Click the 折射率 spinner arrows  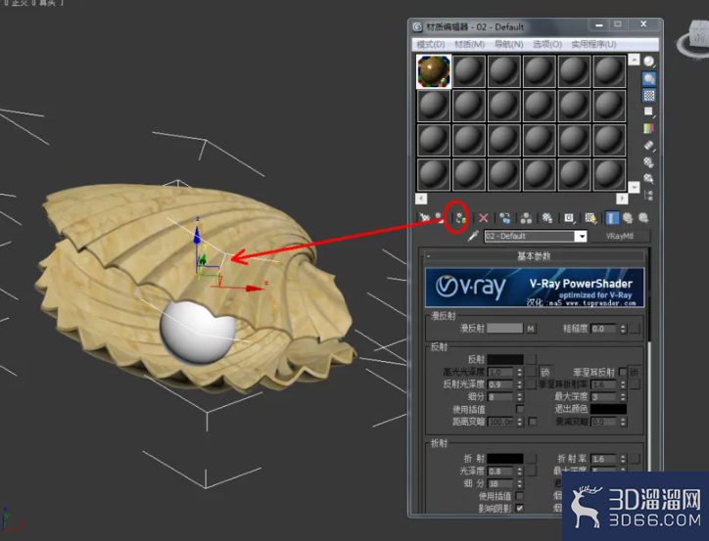tap(623, 459)
